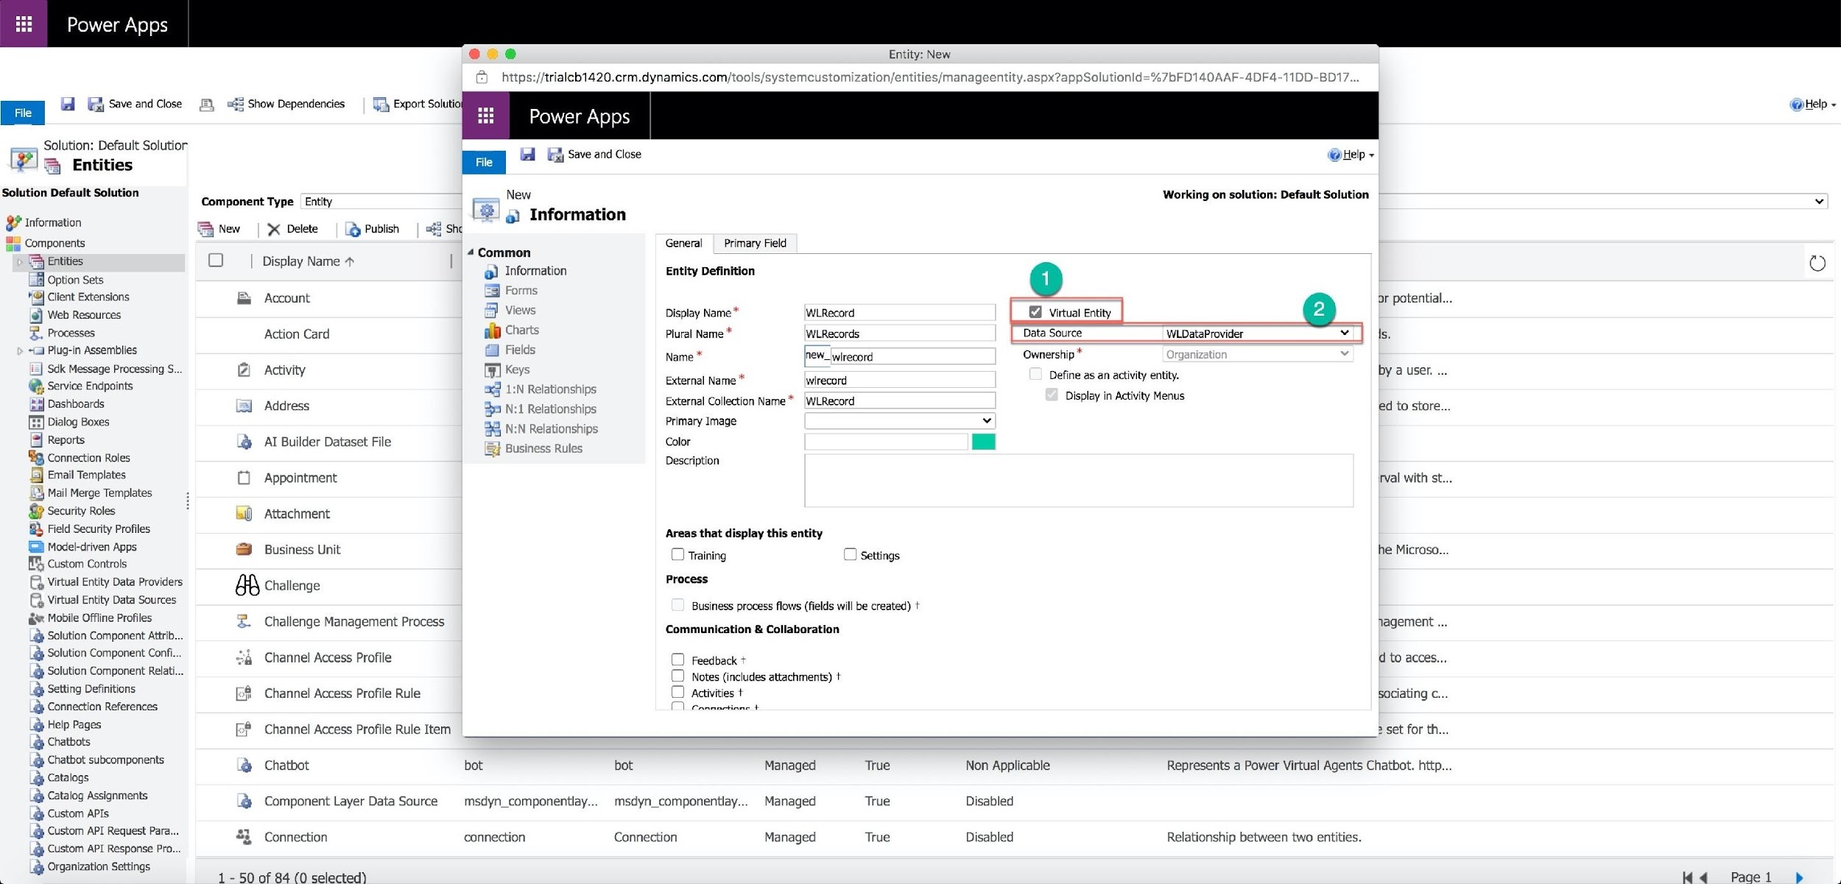Open the app launcher waffle in the background window
This screenshot has width=1841, height=884.
pyautogui.click(x=24, y=24)
